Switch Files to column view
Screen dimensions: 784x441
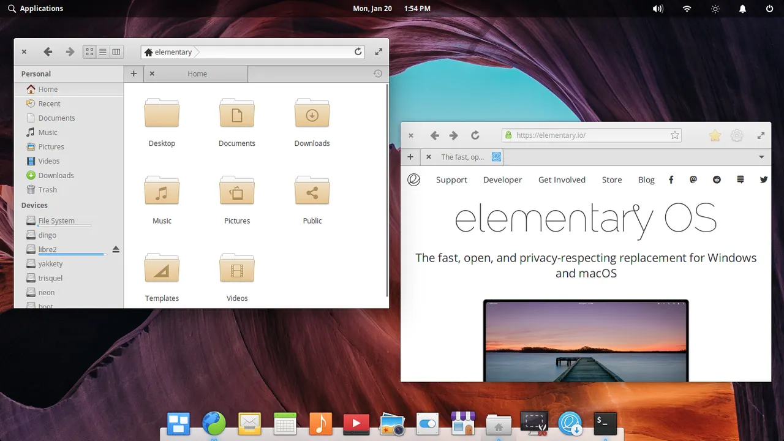(116, 52)
